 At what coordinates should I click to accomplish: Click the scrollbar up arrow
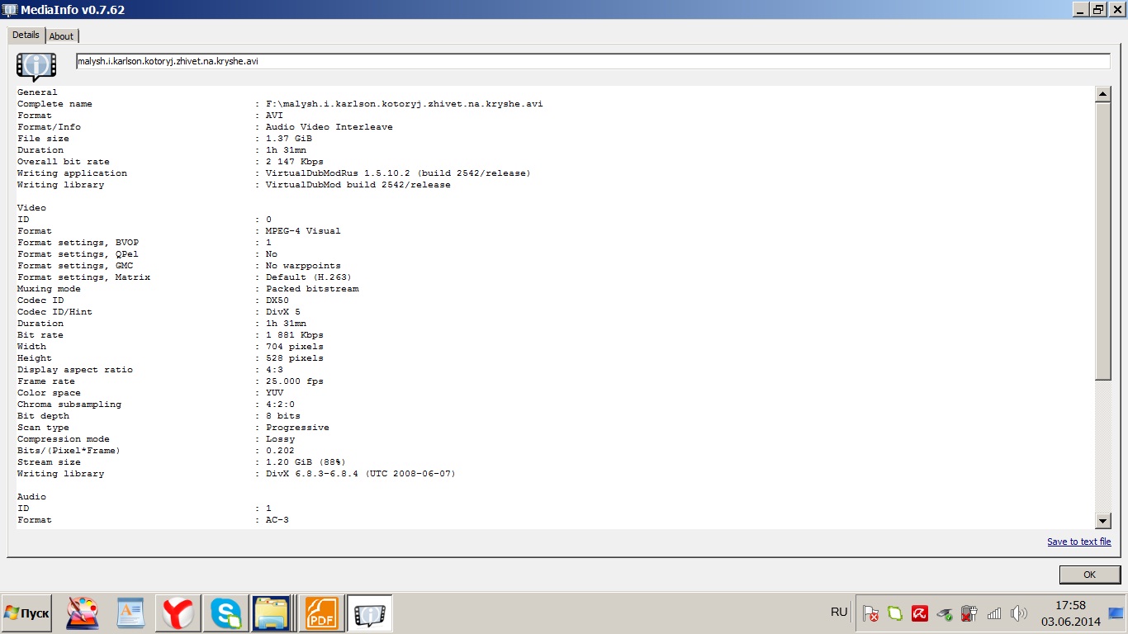click(x=1102, y=94)
